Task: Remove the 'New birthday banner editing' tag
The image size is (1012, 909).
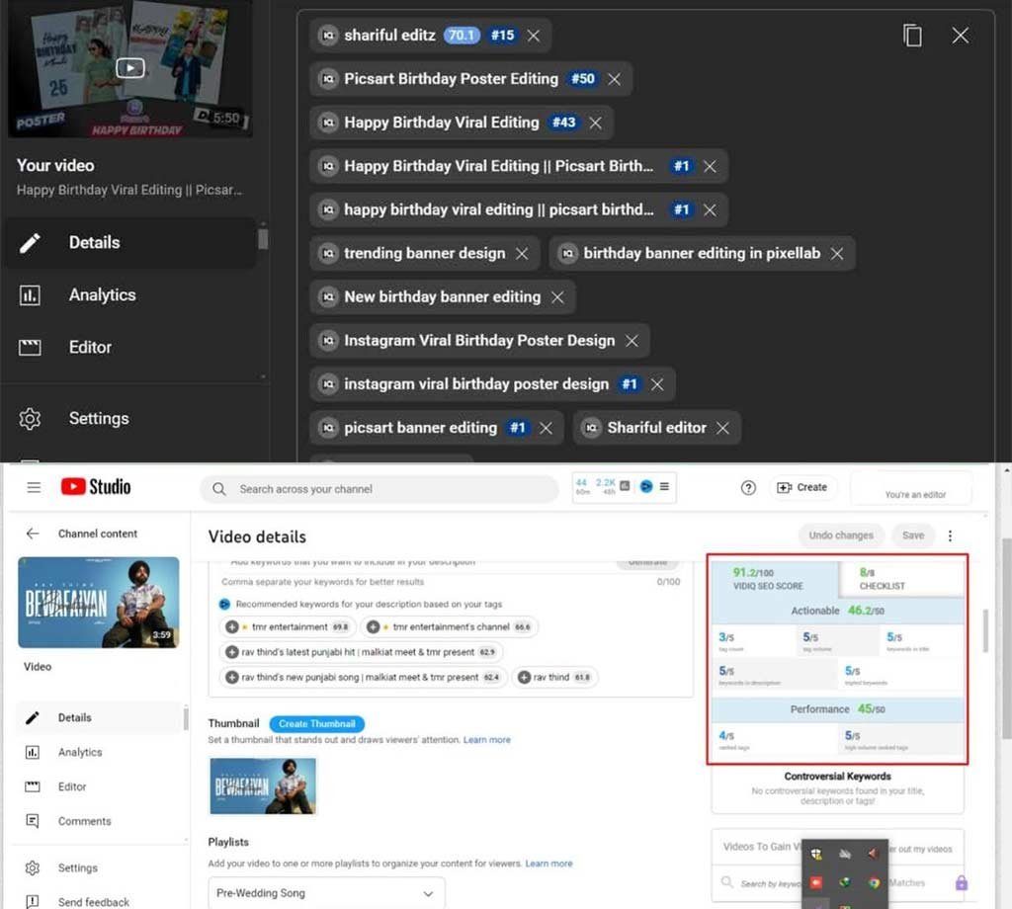Action: (x=557, y=296)
